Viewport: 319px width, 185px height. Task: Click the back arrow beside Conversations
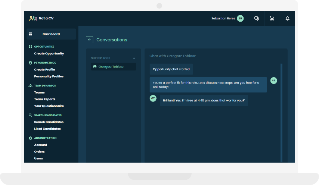tap(89, 40)
